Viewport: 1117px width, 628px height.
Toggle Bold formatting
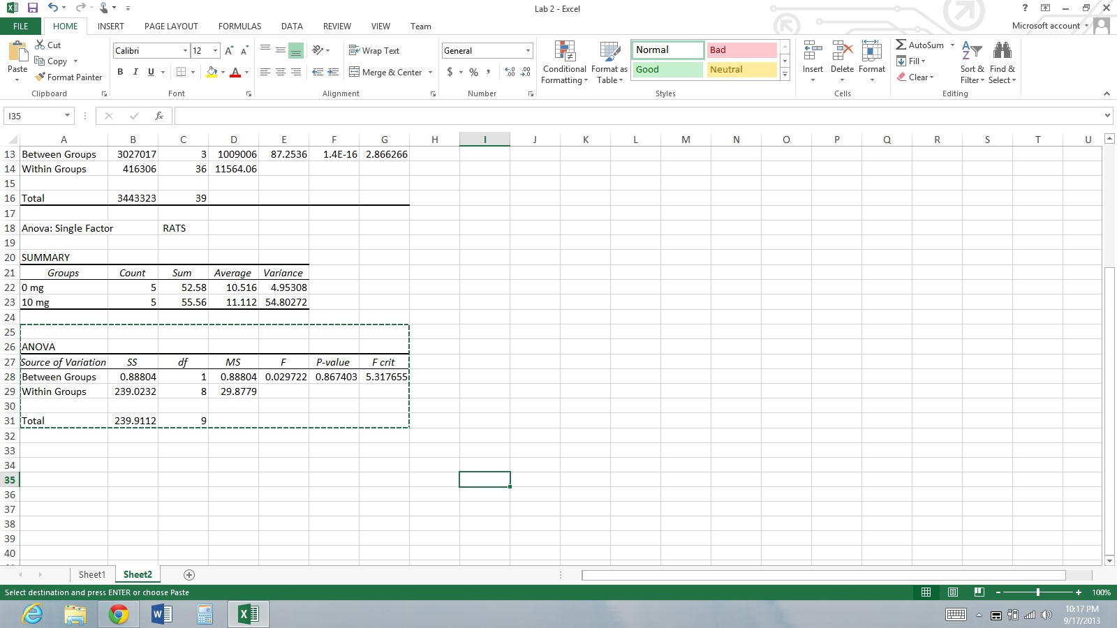tap(120, 72)
